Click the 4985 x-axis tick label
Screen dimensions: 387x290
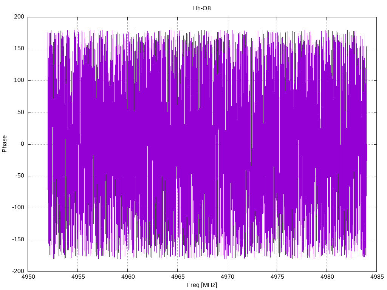377,277
